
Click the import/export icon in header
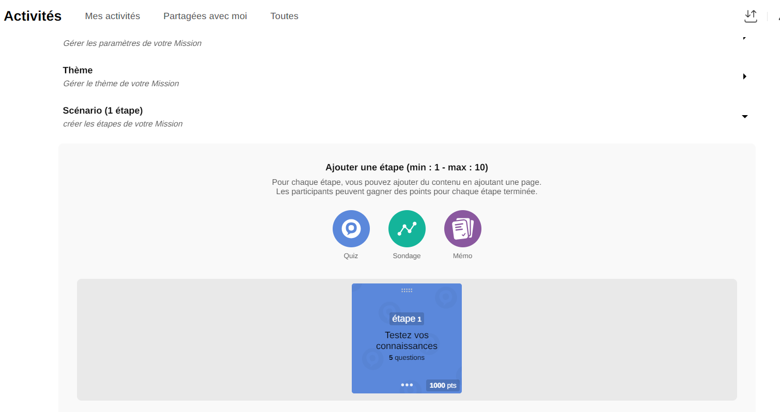click(750, 16)
